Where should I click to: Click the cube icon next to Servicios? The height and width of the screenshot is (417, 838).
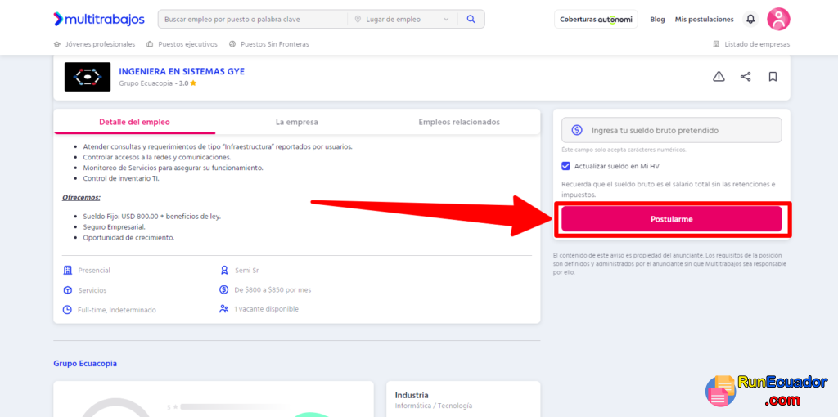(67, 290)
